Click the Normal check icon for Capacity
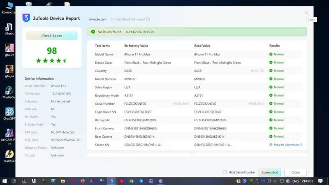Screen dimensions: 329x185 pos(271,71)
